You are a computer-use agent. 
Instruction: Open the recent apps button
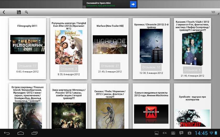(x=34, y=133)
